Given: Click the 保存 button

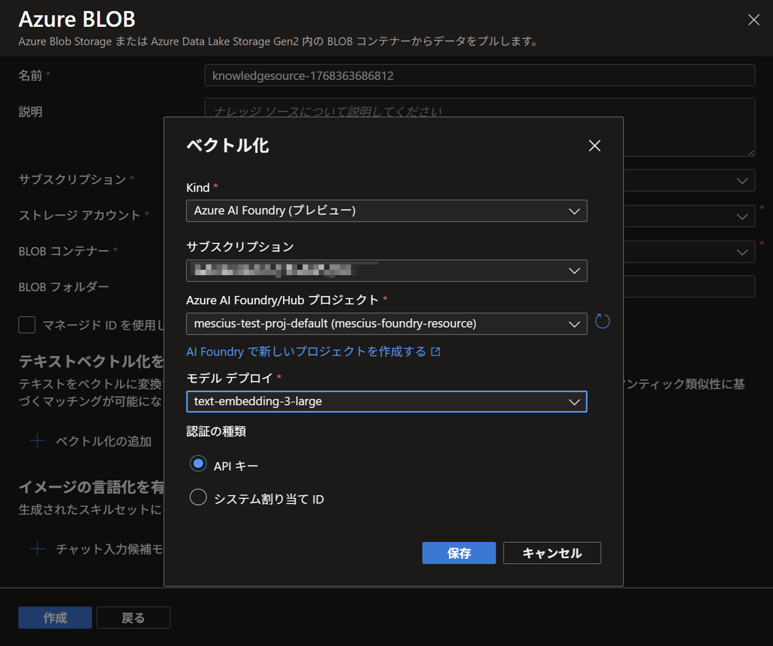Looking at the screenshot, I should [x=459, y=553].
